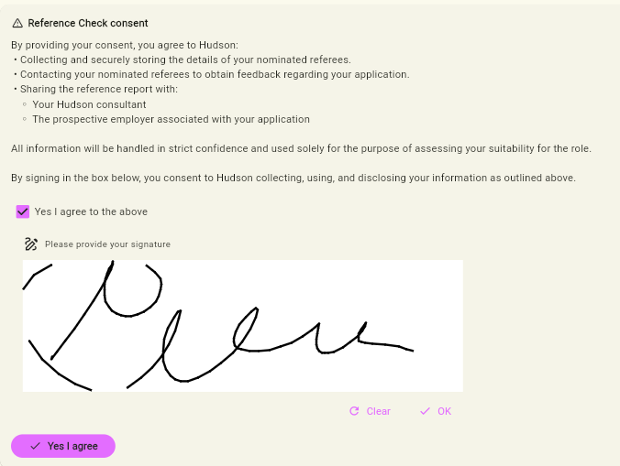Click the circular arrow Clear icon
Screen dimensions: 620x466
coord(354,411)
